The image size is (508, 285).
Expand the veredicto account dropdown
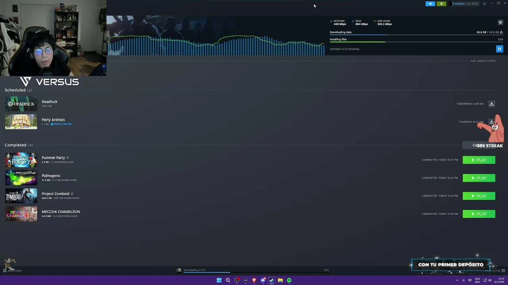pyautogui.click(x=464, y=4)
